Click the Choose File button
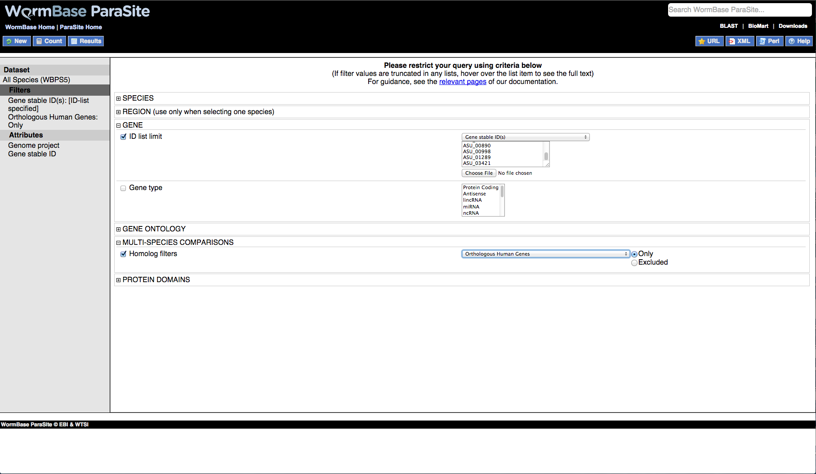 pyautogui.click(x=478, y=173)
